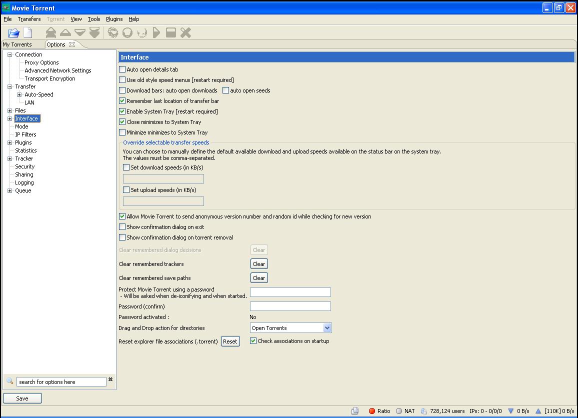Click the gray NAT status indicator

coord(399,411)
